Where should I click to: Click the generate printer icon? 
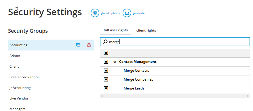coord(127,13)
